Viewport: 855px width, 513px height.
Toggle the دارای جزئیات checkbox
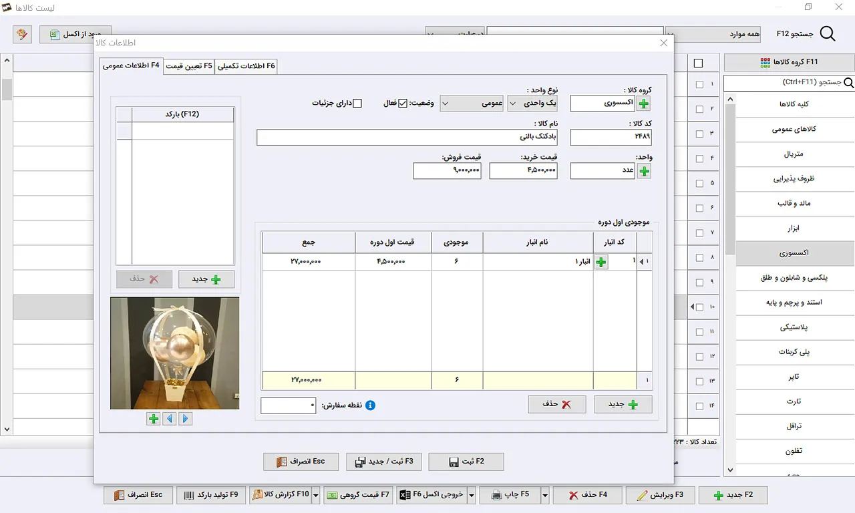click(x=357, y=104)
